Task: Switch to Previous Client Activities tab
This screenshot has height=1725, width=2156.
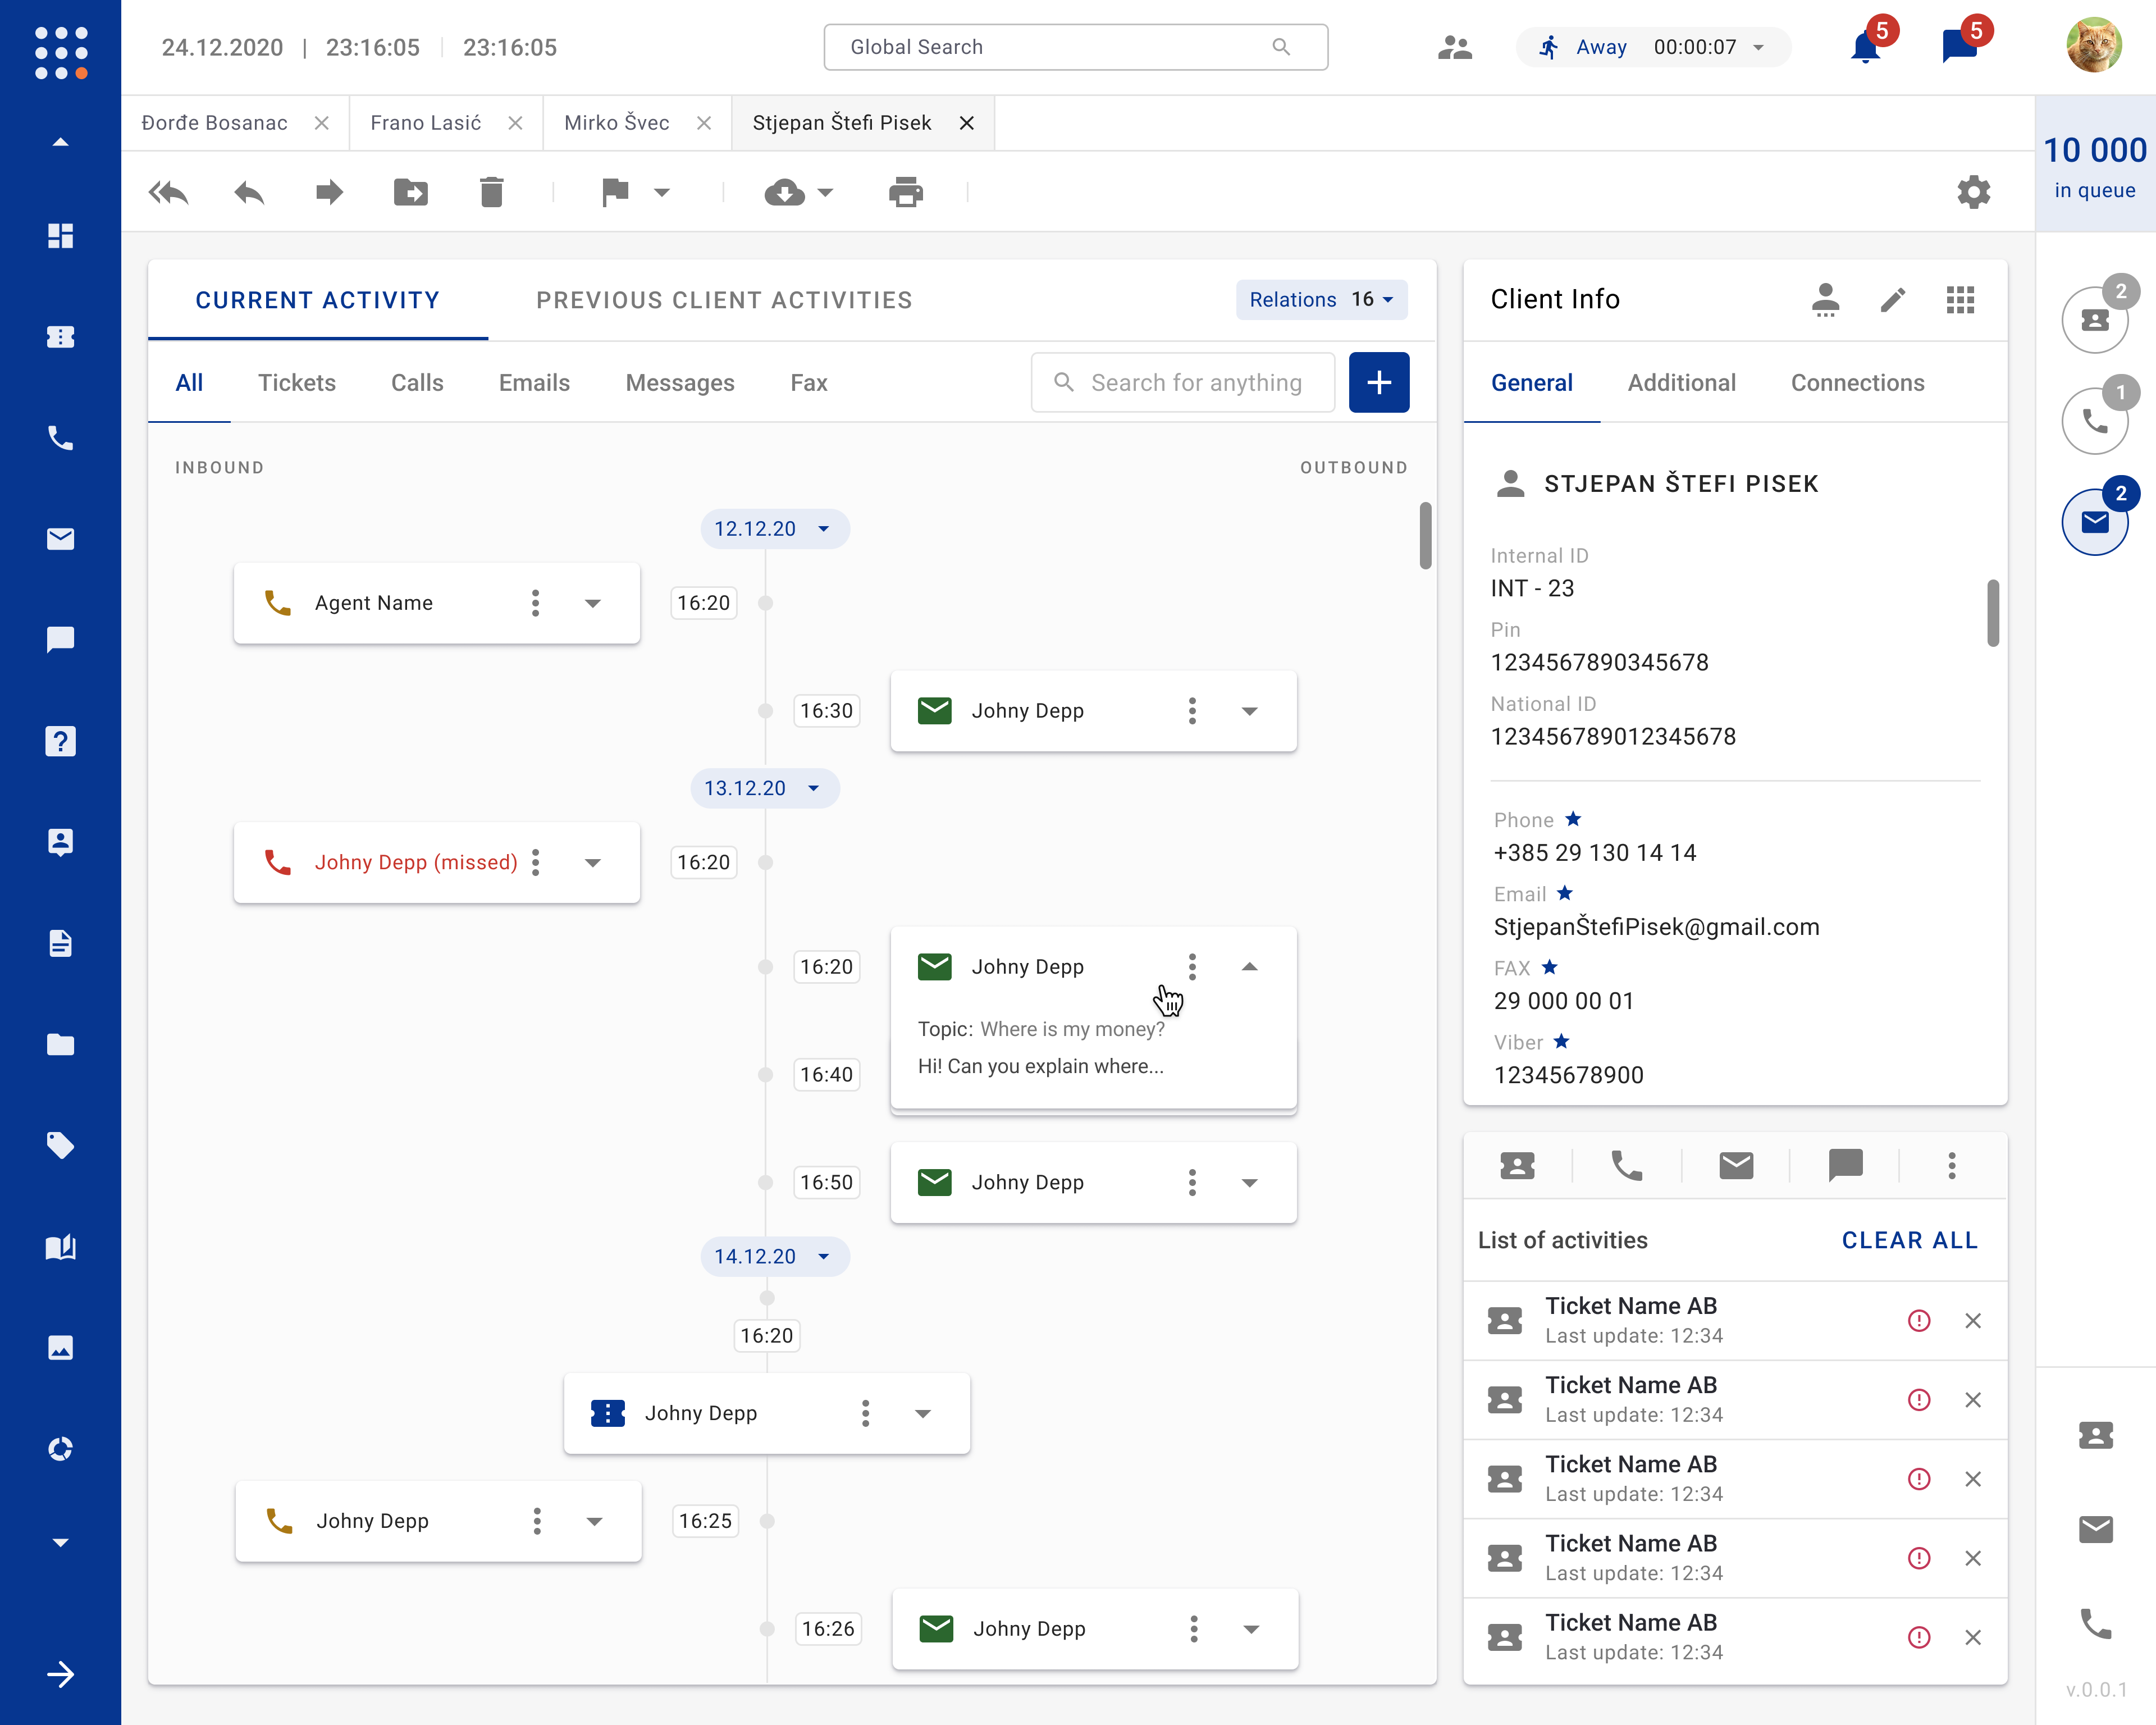Action: 724,300
